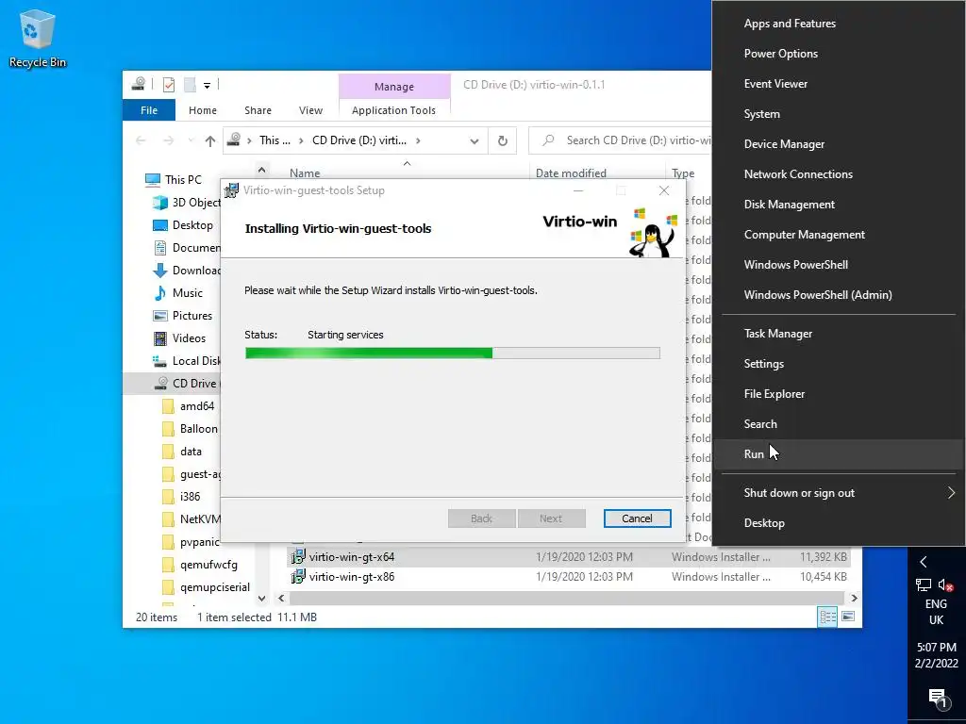The image size is (966, 724).
Task: Expand the Shut down or sign out submenu
Action: [x=839, y=493]
